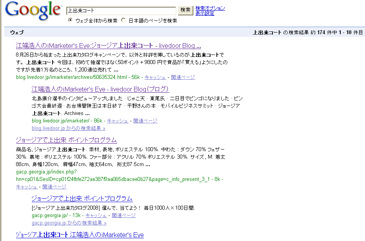This screenshot has height=241, width=365.
Task: Open キャッシュ for gacp.georgia.jp/ 13k result
Action: point(96,215)
